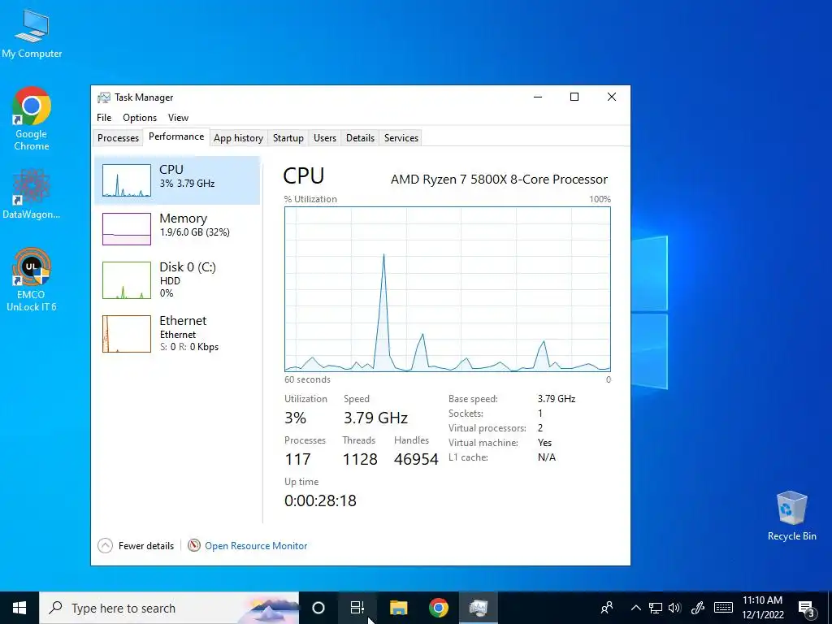Open Windows Ink Workspace pen icon
The image size is (832, 624).
click(698, 608)
